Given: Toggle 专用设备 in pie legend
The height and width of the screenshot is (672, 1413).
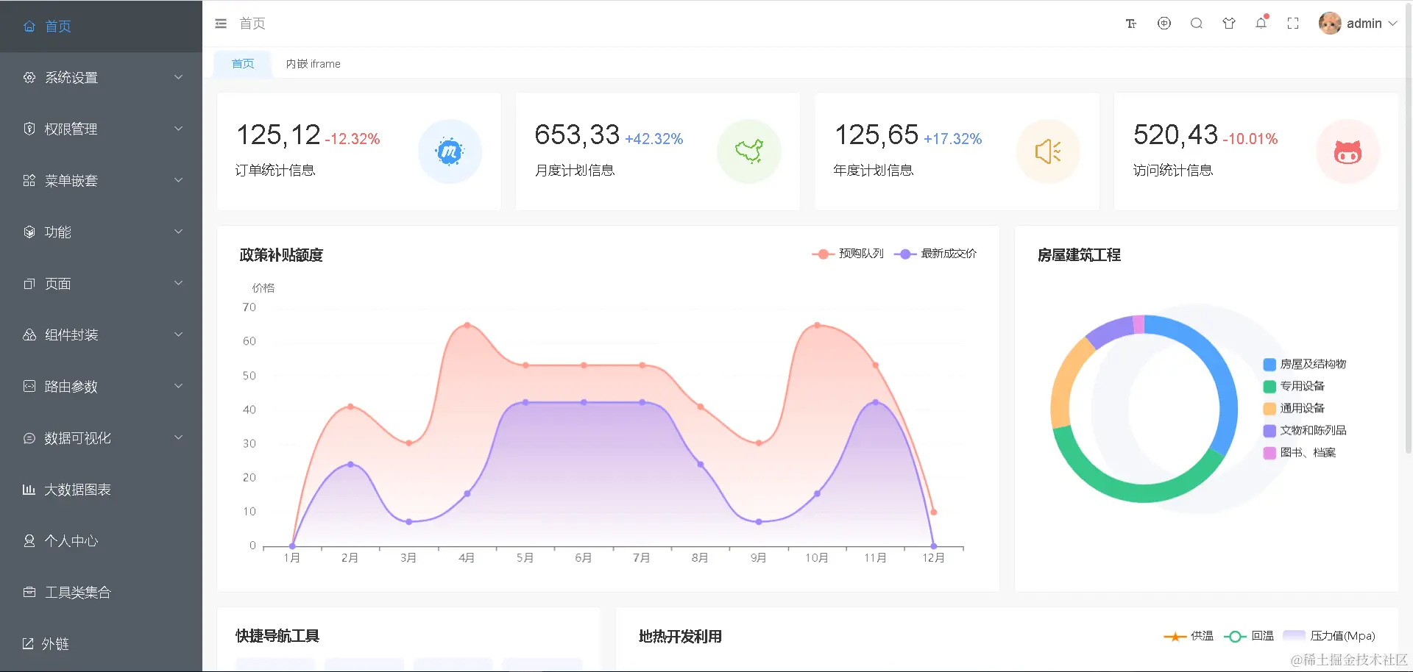Looking at the screenshot, I should (x=1294, y=386).
